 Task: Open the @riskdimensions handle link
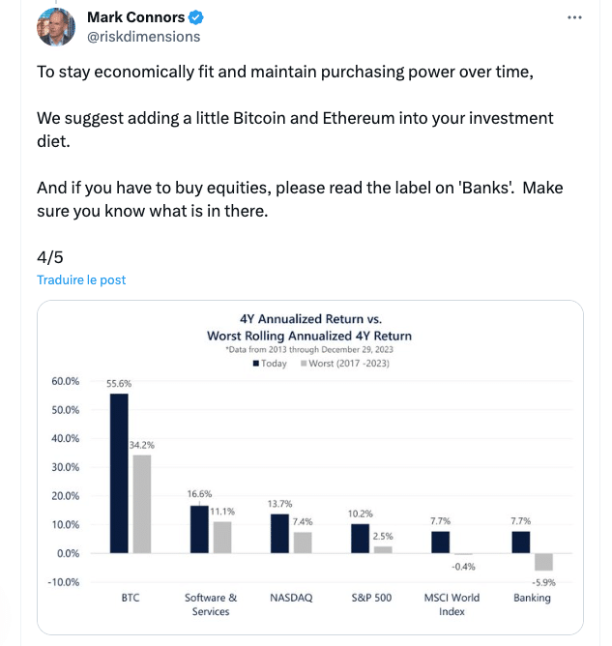point(143,37)
